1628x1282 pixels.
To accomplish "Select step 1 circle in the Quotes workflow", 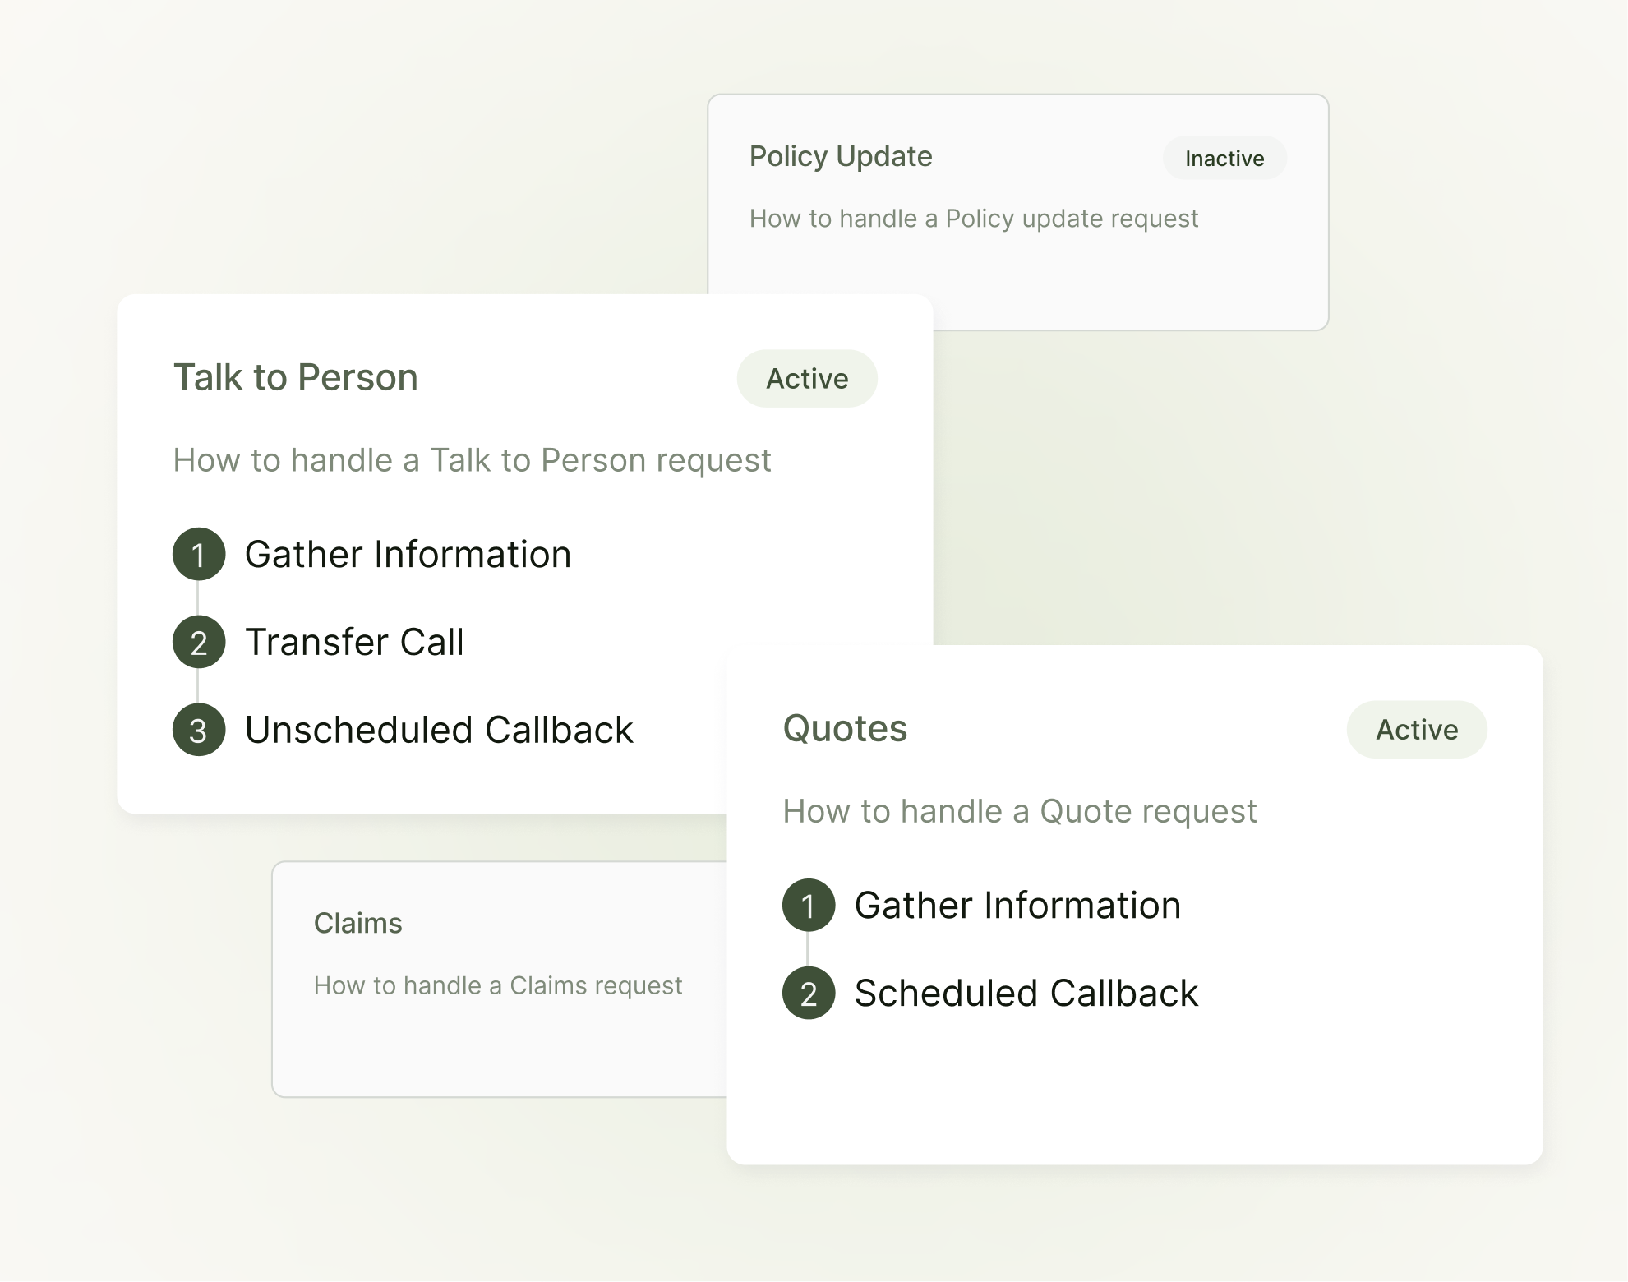I will click(810, 906).
